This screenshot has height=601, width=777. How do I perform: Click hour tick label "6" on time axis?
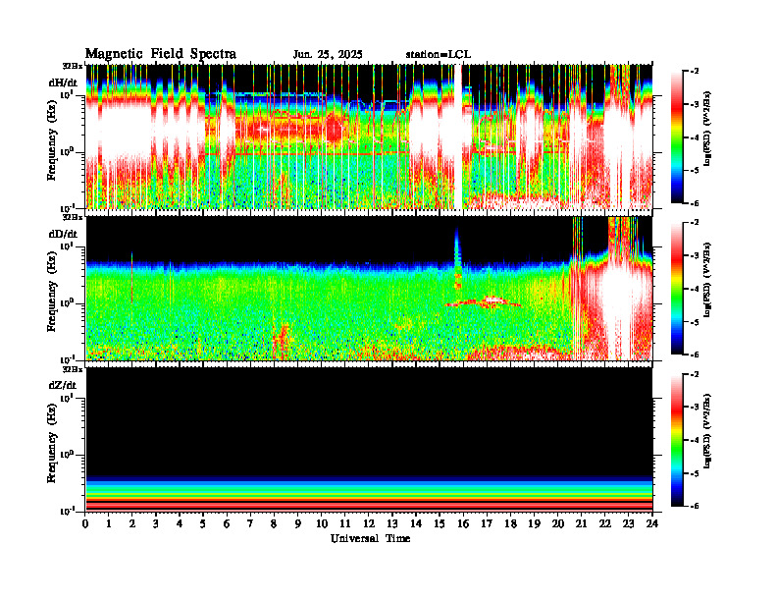pyautogui.click(x=227, y=523)
